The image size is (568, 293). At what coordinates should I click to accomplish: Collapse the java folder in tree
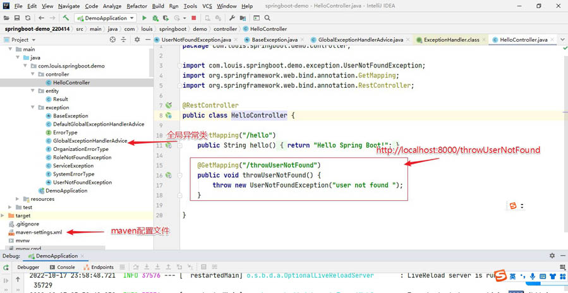(18, 57)
